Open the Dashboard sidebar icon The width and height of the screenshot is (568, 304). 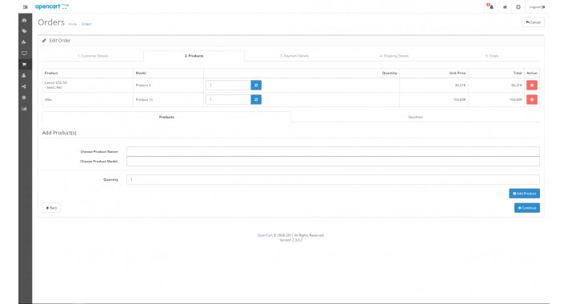coord(24,20)
